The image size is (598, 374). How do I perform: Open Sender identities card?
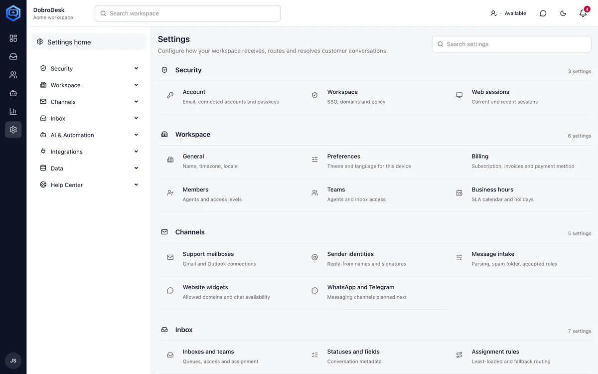coord(374,259)
